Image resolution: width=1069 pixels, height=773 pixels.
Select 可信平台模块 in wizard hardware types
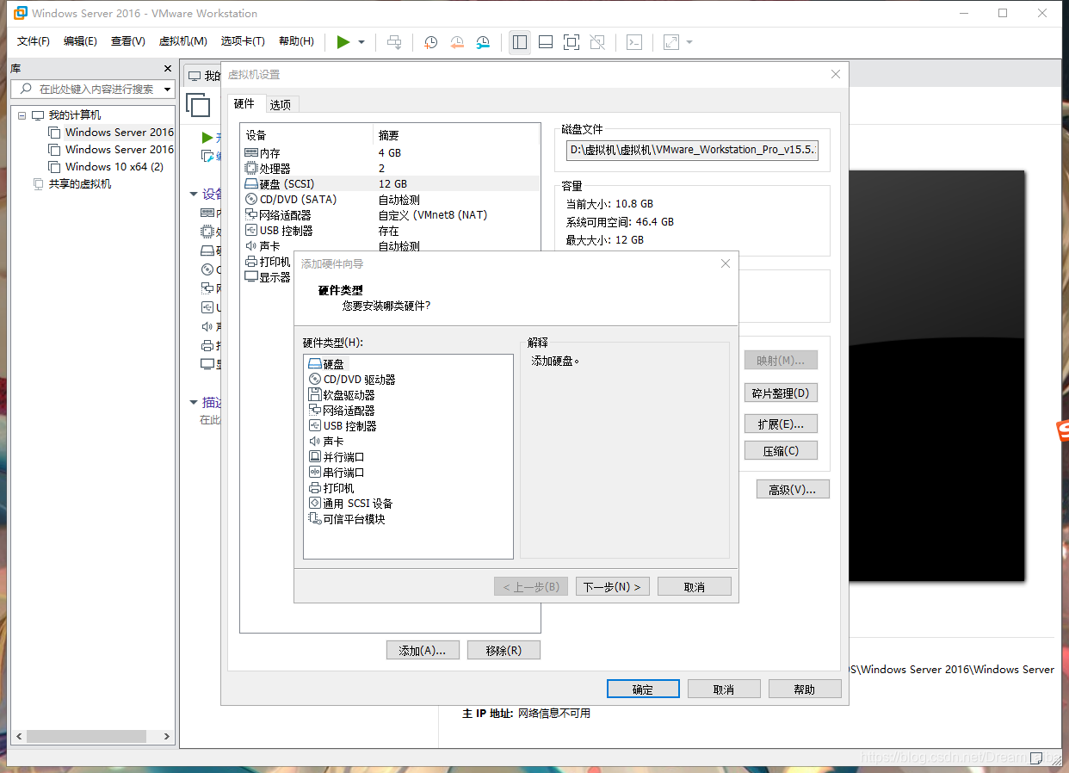click(346, 519)
